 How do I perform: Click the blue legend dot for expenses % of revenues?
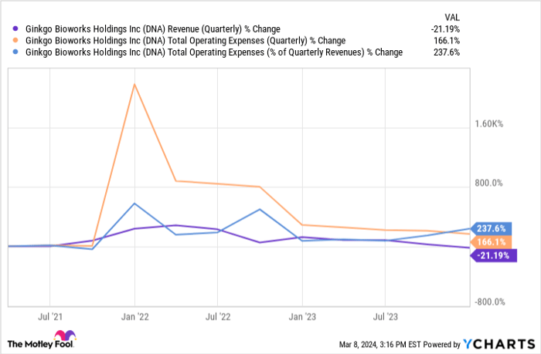point(15,52)
